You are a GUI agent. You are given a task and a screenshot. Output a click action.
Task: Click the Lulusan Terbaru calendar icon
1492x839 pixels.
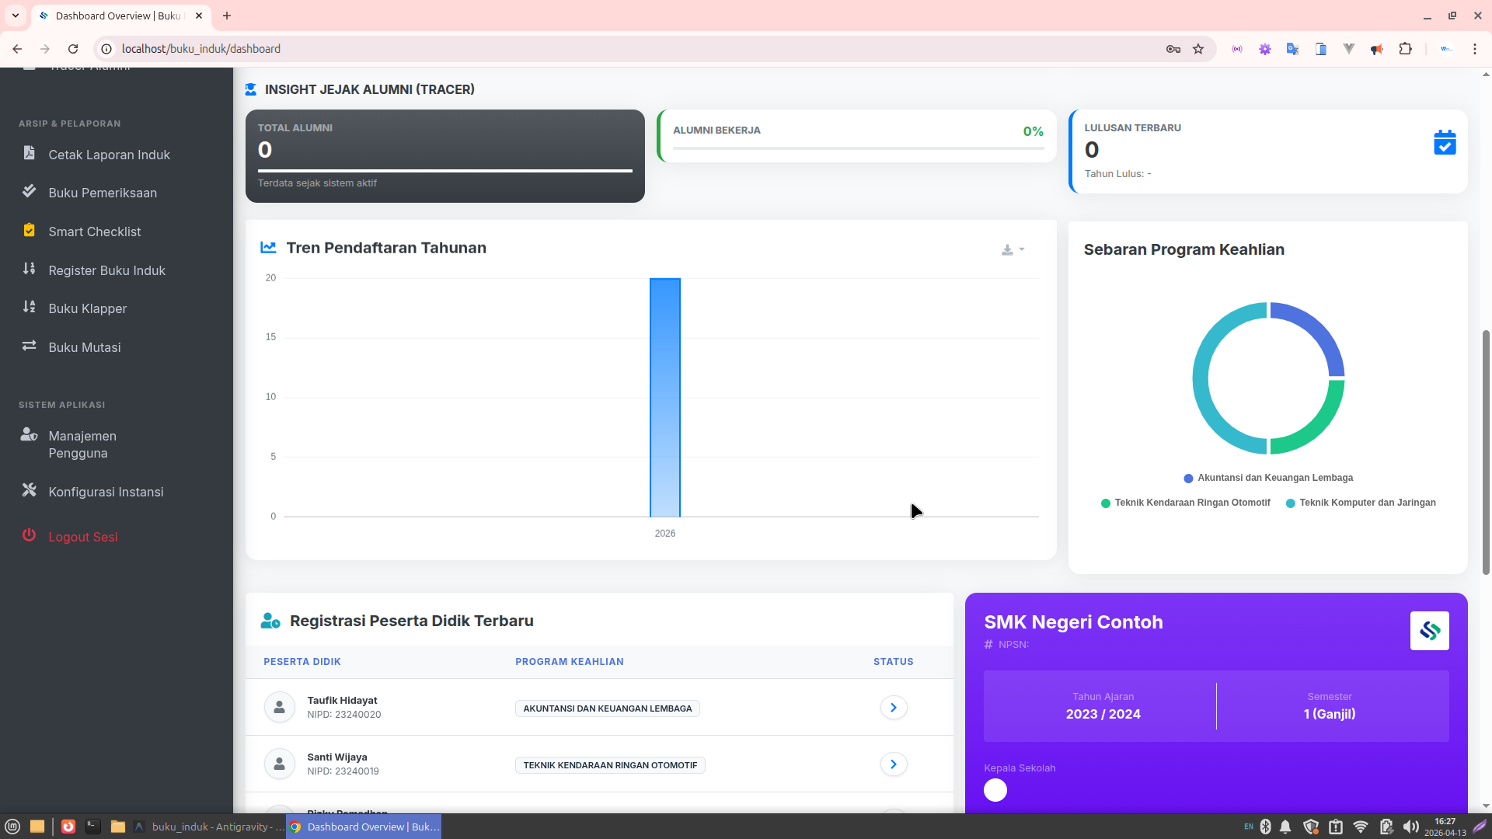[1444, 143]
